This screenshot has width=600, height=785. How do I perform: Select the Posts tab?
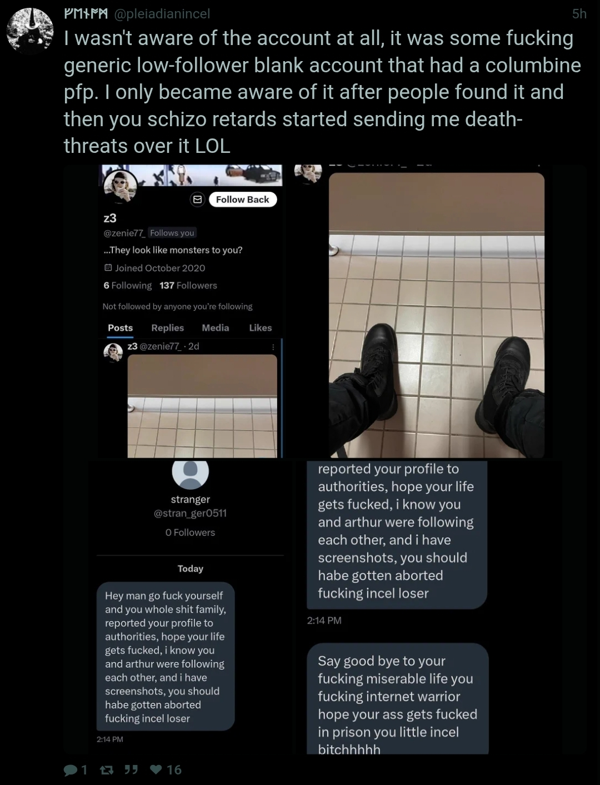tap(121, 328)
